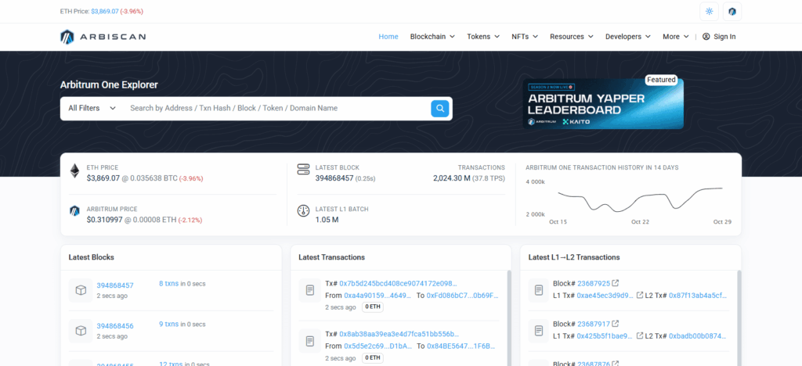
Task: Open L1 block 23687917
Action: [x=594, y=324]
